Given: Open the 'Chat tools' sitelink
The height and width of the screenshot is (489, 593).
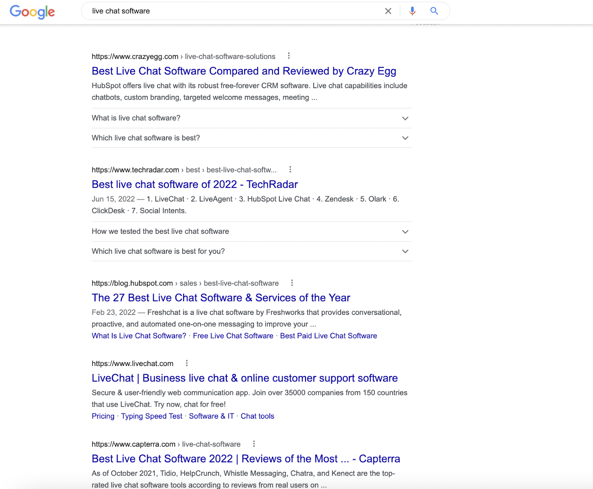Looking at the screenshot, I should [257, 416].
